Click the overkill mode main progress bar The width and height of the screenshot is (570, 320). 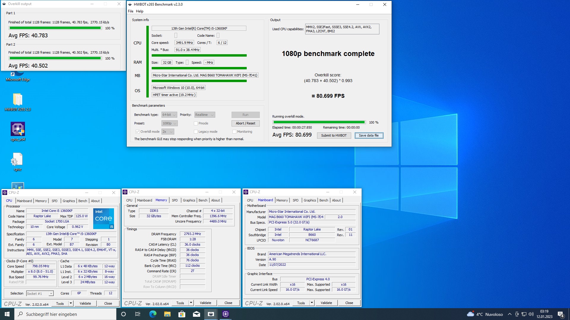319,122
